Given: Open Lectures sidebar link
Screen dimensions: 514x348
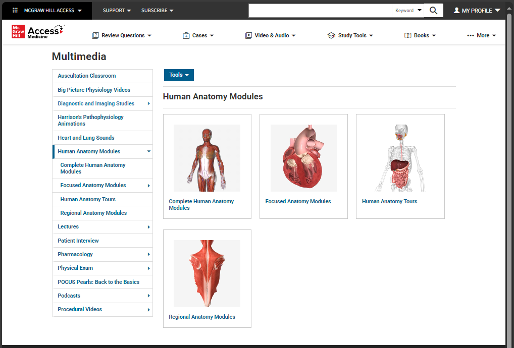Looking at the screenshot, I should click(68, 226).
